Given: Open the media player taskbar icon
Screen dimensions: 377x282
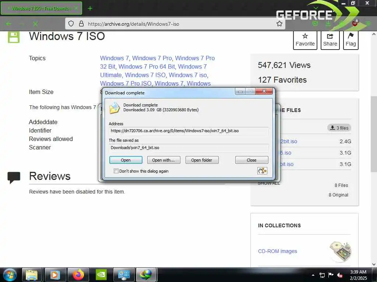Looking at the screenshot, I should [x=55, y=275].
